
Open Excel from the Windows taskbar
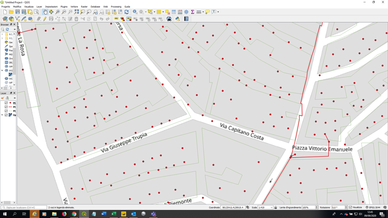pos(114,214)
